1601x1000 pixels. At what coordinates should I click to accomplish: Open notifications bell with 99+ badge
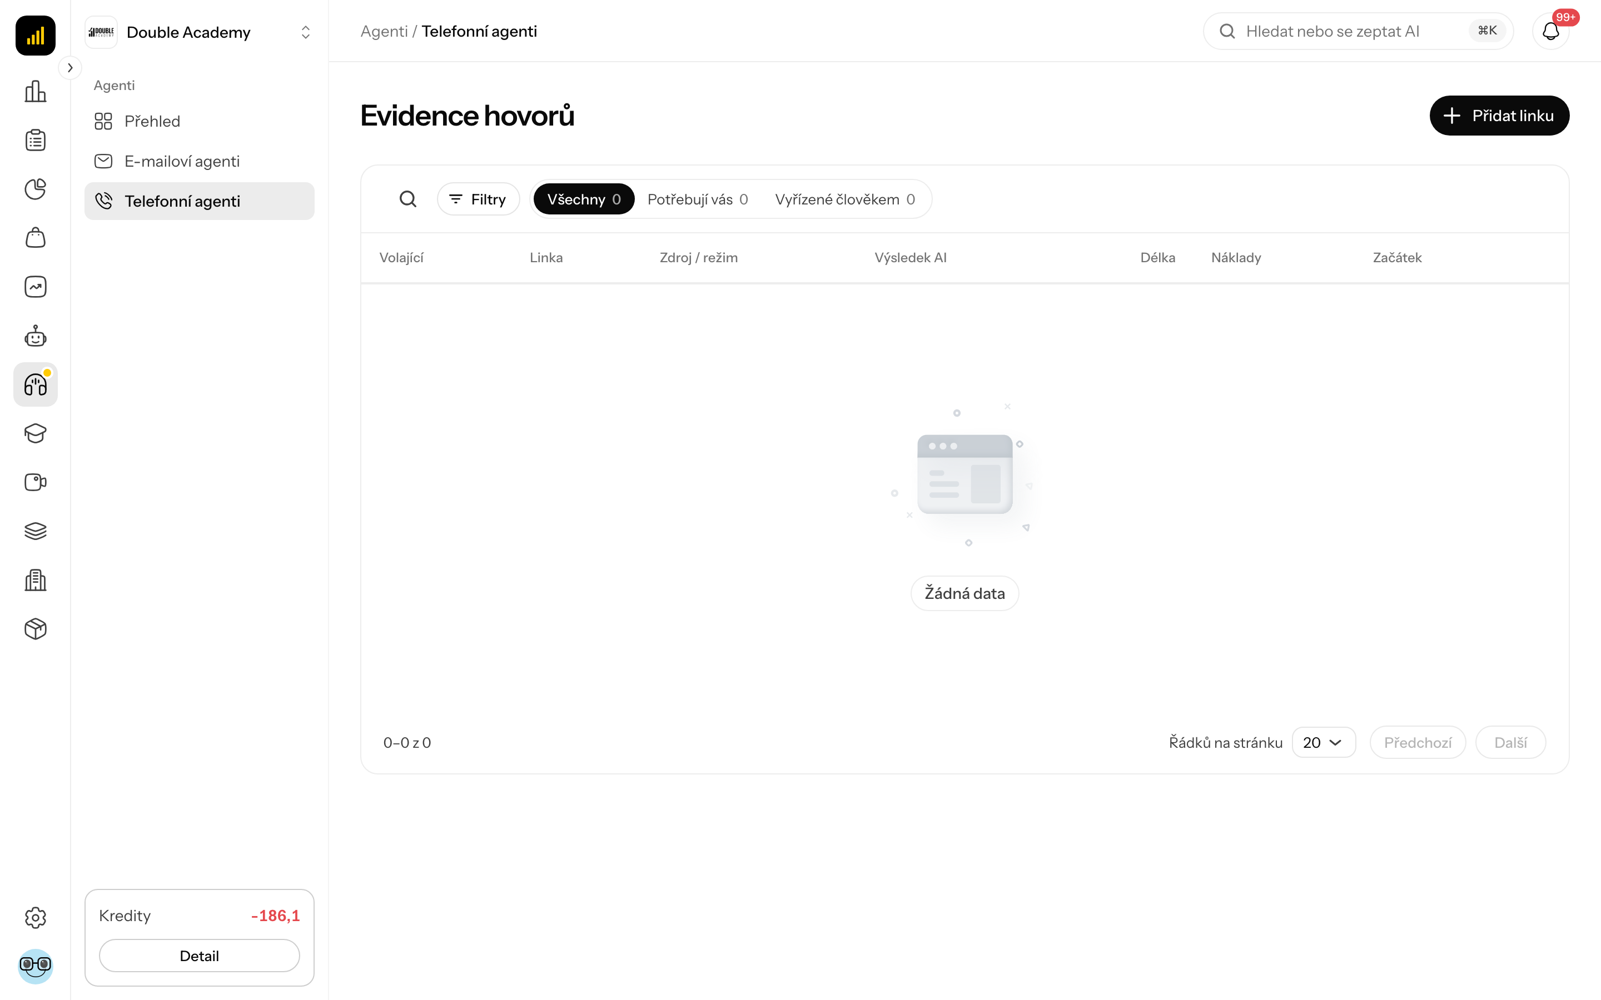1551,31
